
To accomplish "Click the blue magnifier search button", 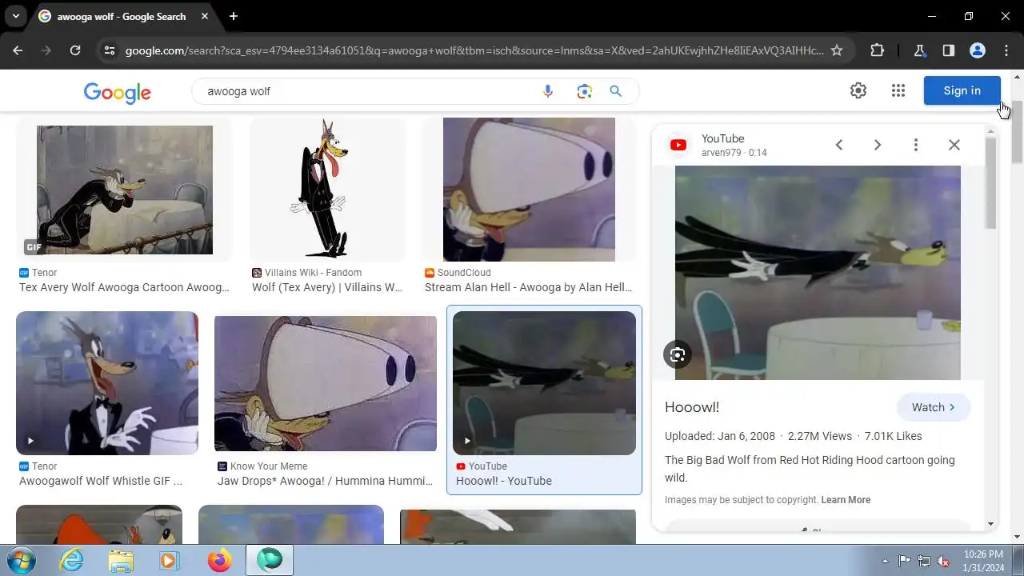I will point(616,91).
